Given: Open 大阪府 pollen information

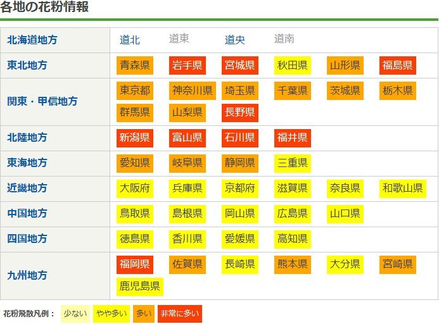Looking at the screenshot, I should point(135,189).
